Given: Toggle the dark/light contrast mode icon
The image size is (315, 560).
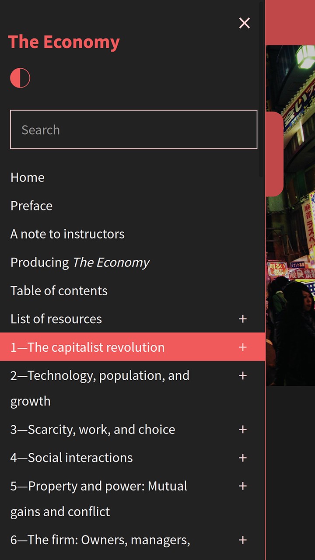Looking at the screenshot, I should [20, 78].
